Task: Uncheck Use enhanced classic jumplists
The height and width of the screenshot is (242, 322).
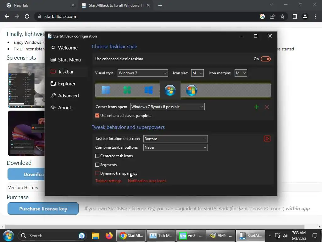Action: tap(97, 116)
